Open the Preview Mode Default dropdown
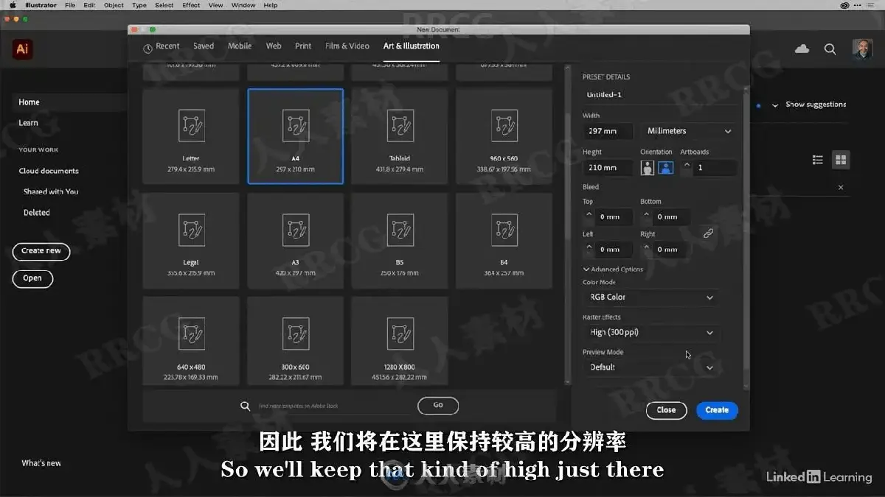The width and height of the screenshot is (885, 497). [x=652, y=367]
